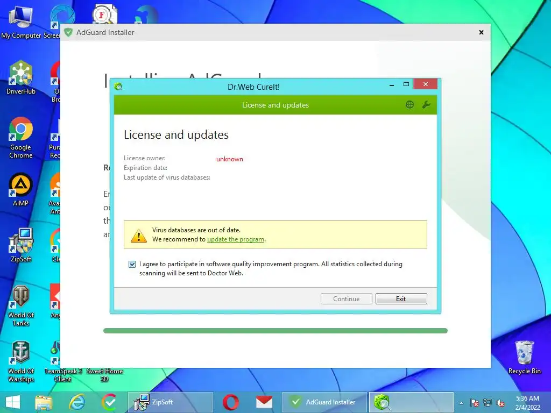Open language globe icon in Dr.Web CureIt

pos(409,105)
